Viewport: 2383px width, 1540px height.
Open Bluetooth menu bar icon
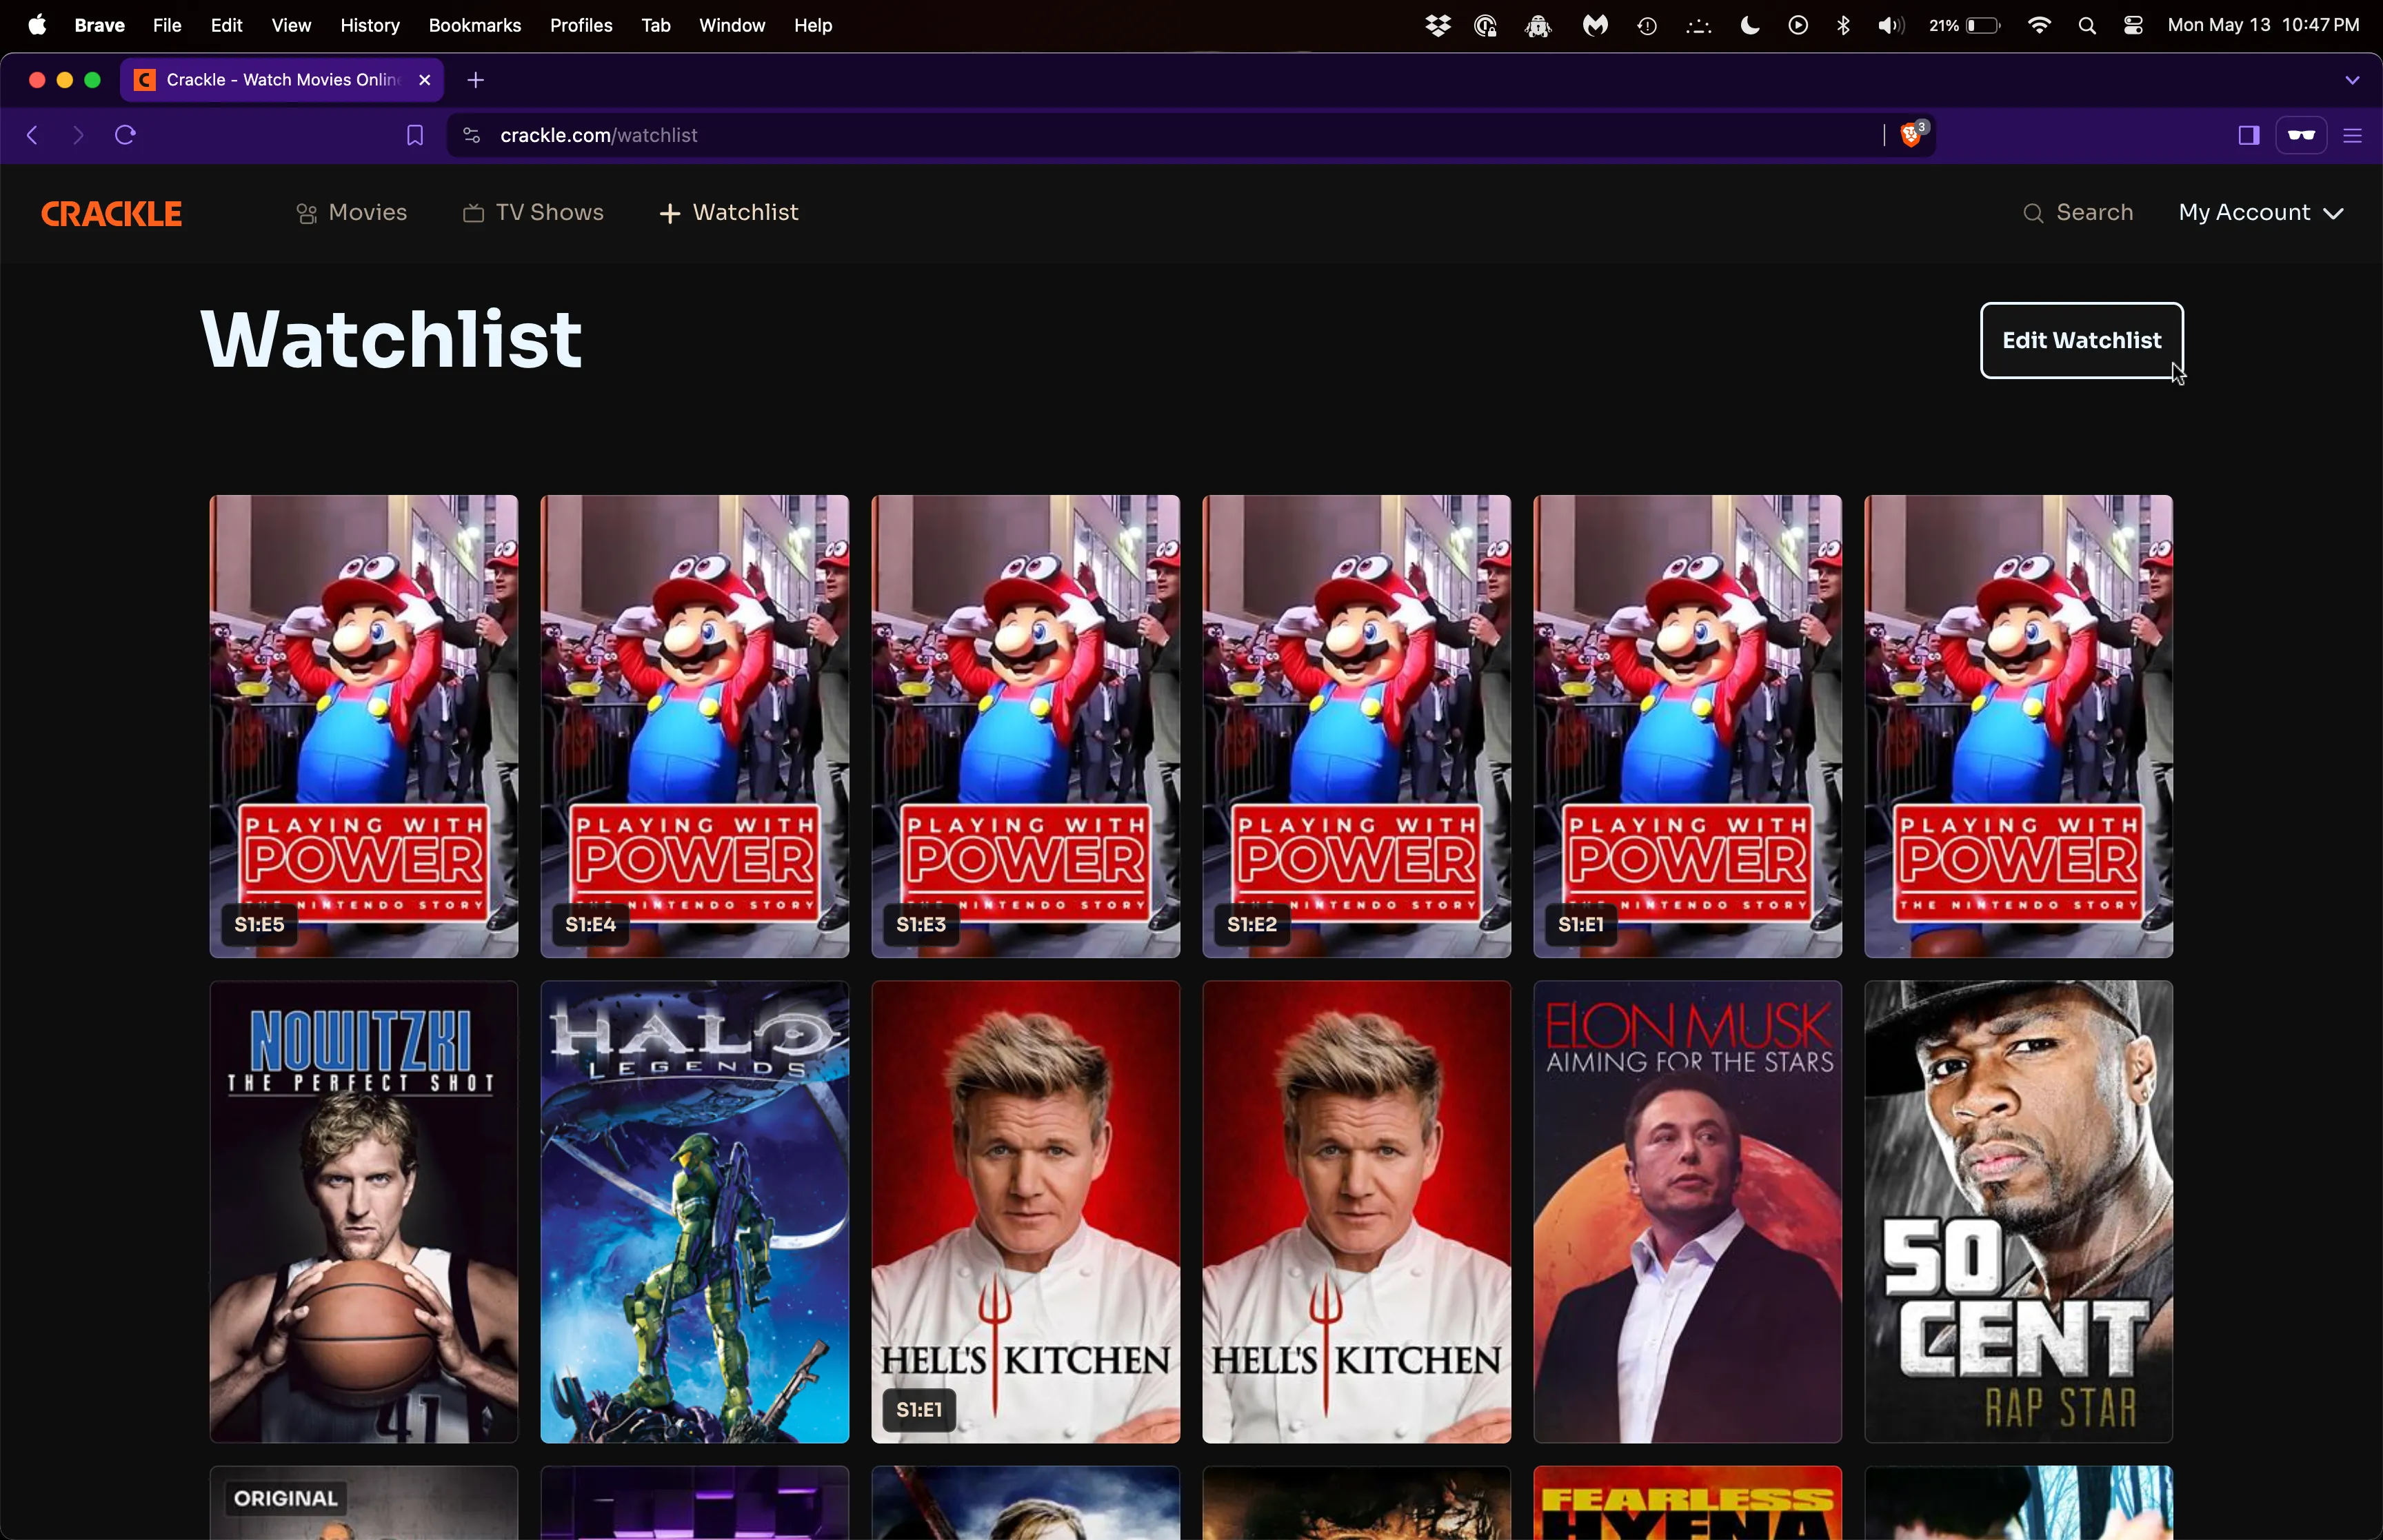pyautogui.click(x=1843, y=26)
